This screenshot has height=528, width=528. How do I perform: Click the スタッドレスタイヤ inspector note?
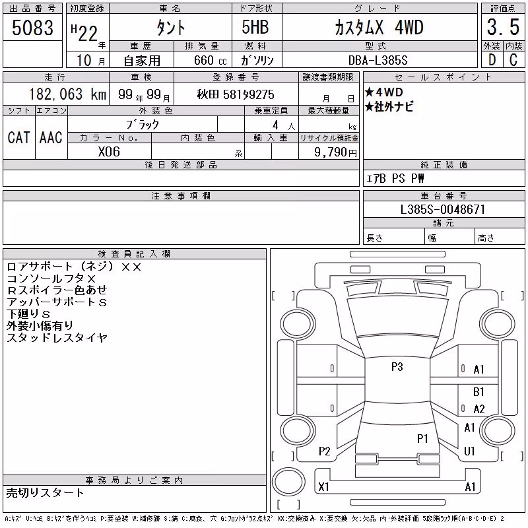[x=57, y=338]
